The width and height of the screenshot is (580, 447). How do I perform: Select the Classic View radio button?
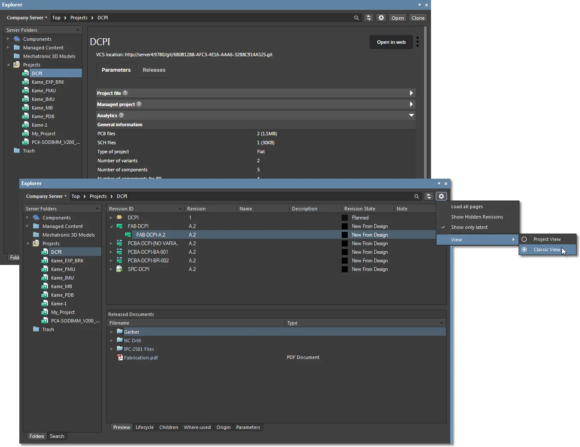click(x=525, y=249)
